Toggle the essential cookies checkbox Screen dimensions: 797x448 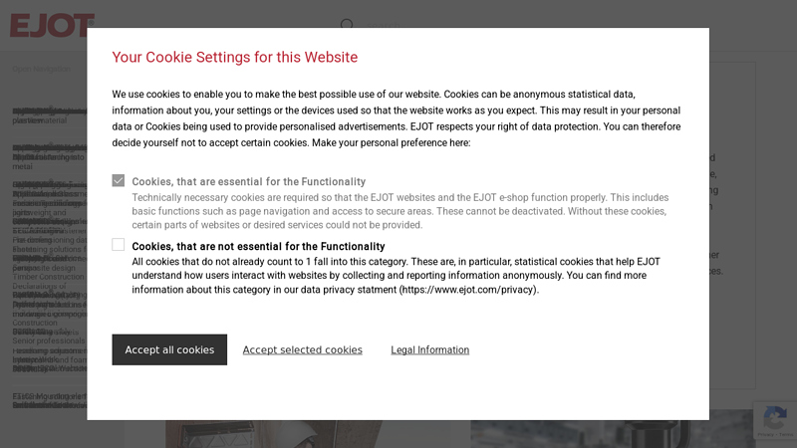click(x=119, y=181)
